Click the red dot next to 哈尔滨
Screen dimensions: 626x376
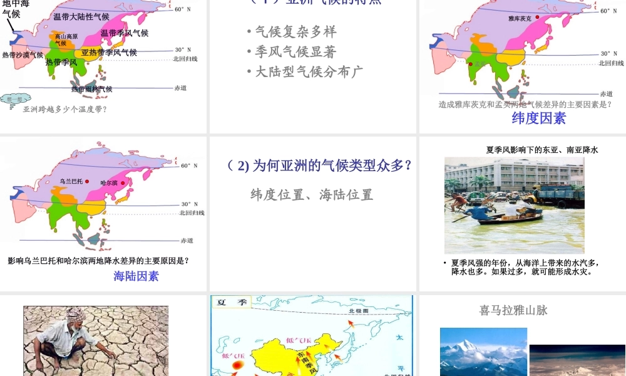123,183
